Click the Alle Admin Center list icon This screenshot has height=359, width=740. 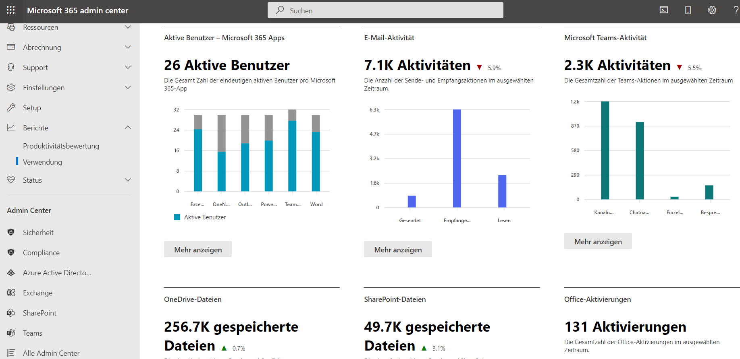11,353
